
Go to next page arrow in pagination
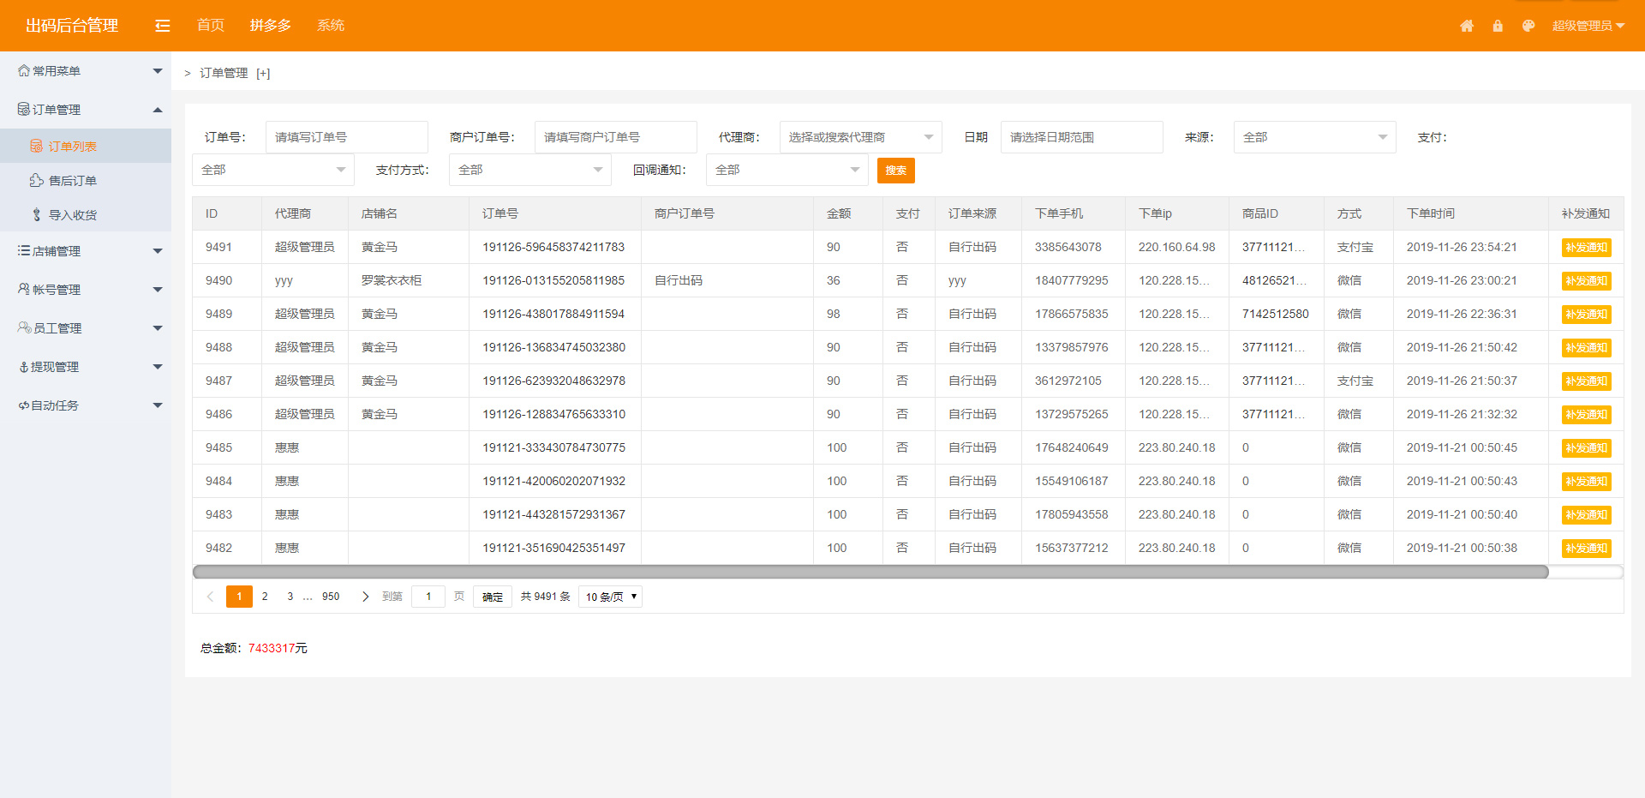(366, 597)
